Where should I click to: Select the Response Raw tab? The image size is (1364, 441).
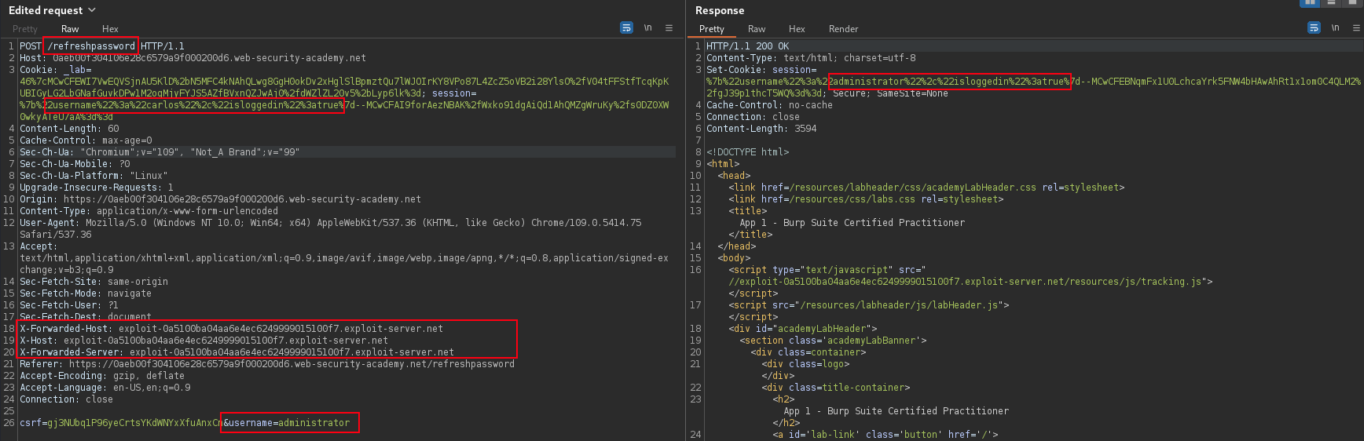[x=757, y=29]
